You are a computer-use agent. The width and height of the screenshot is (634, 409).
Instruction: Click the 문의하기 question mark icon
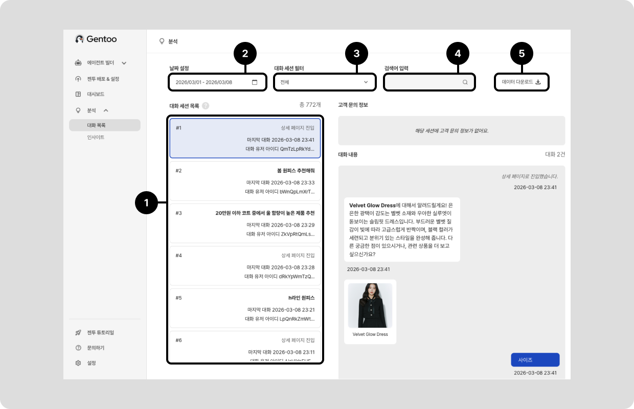[x=78, y=348]
